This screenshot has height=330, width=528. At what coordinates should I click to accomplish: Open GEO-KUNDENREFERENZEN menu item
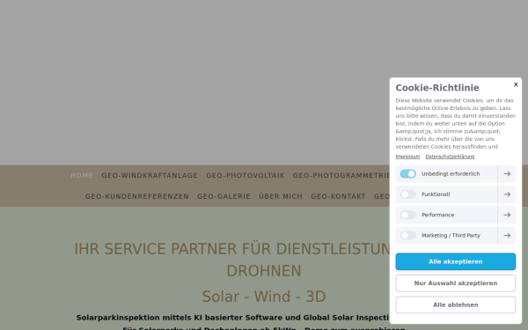coord(137,196)
